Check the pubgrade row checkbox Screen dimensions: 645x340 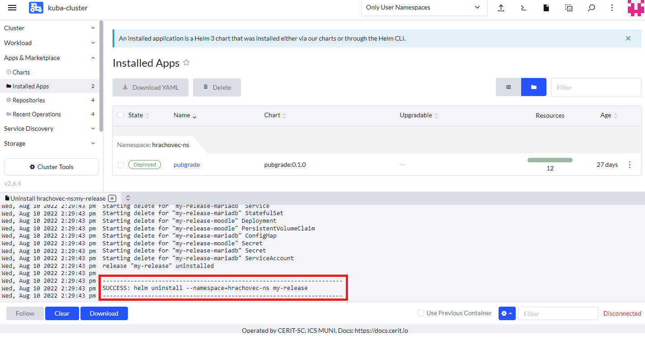pyautogui.click(x=121, y=165)
